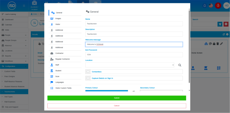The width and height of the screenshot is (230, 113).
Task: Open notifications bell icon
Action: 205,6
